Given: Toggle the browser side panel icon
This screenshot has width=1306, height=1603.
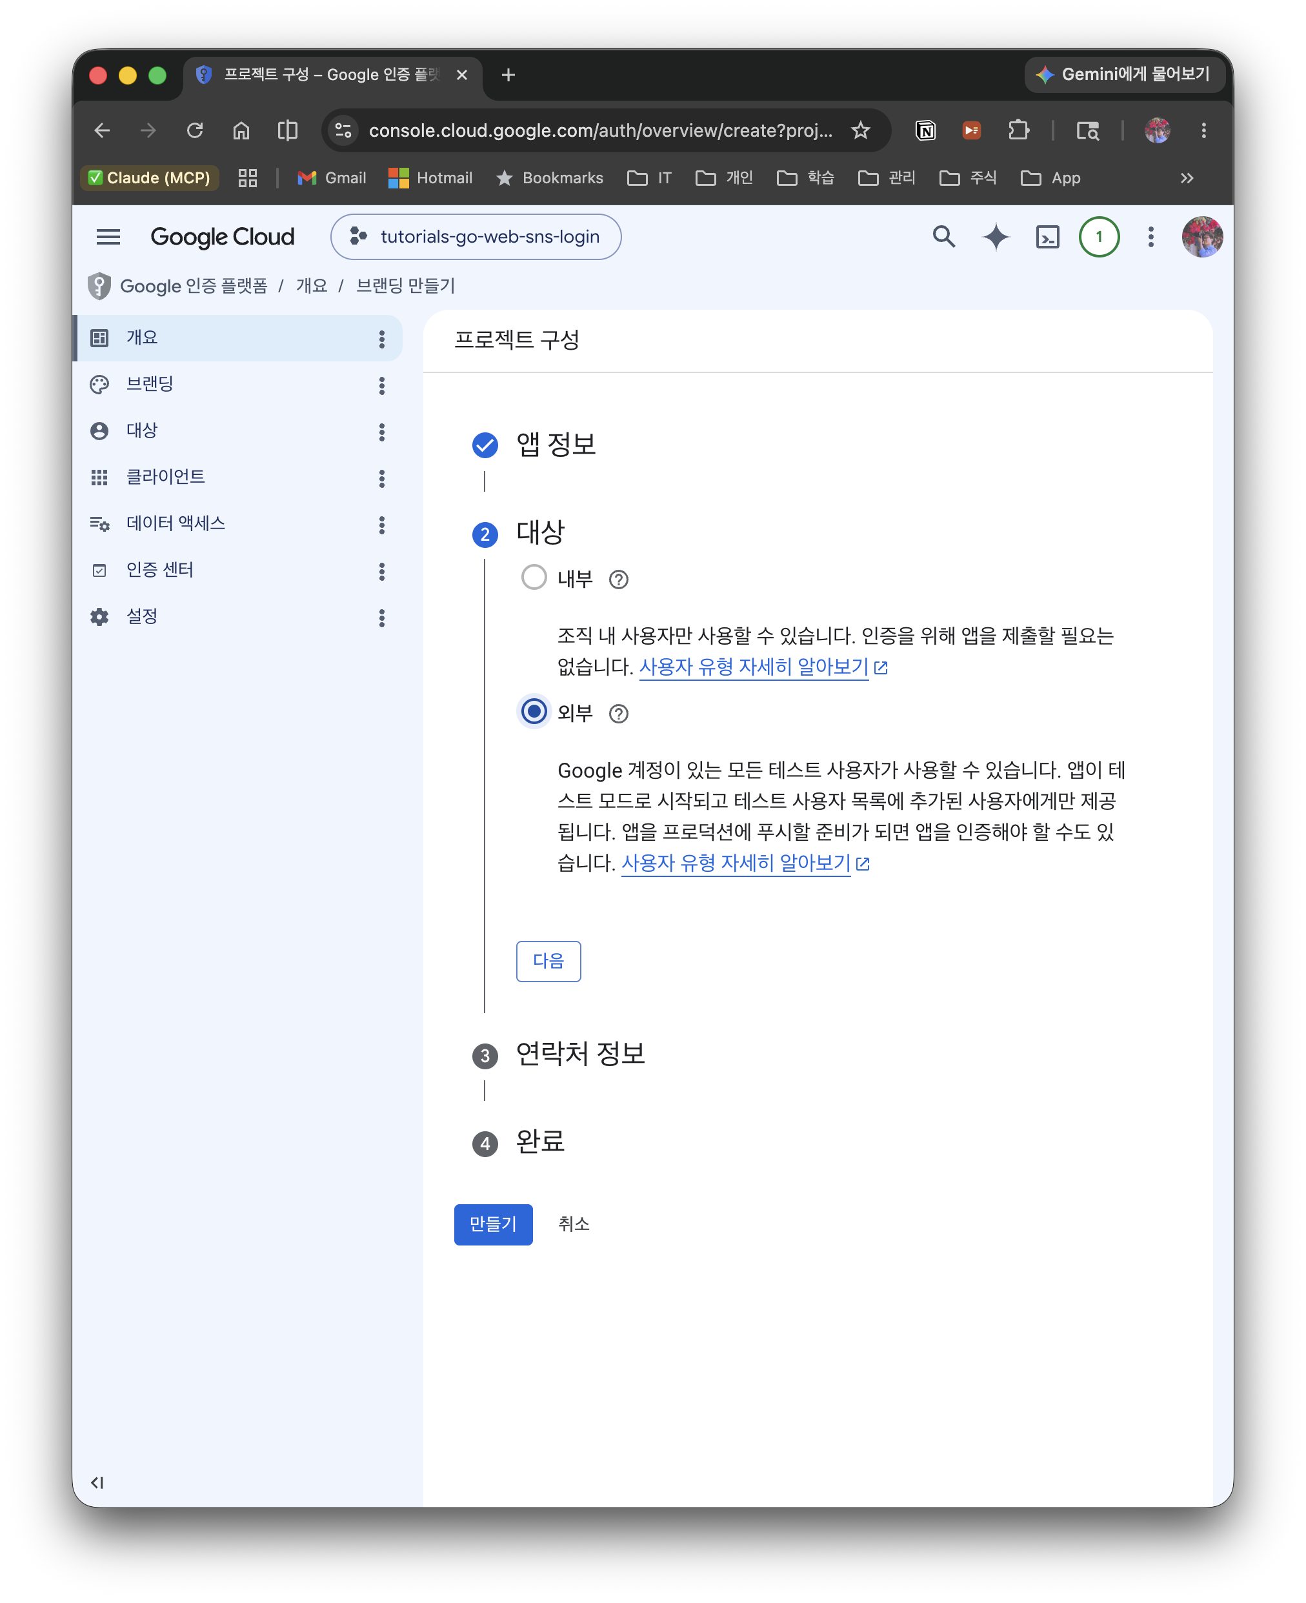Looking at the screenshot, I should coord(287,131).
